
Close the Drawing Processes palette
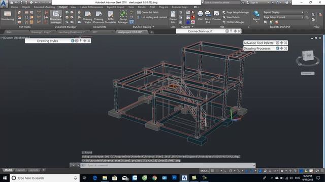[286, 49]
